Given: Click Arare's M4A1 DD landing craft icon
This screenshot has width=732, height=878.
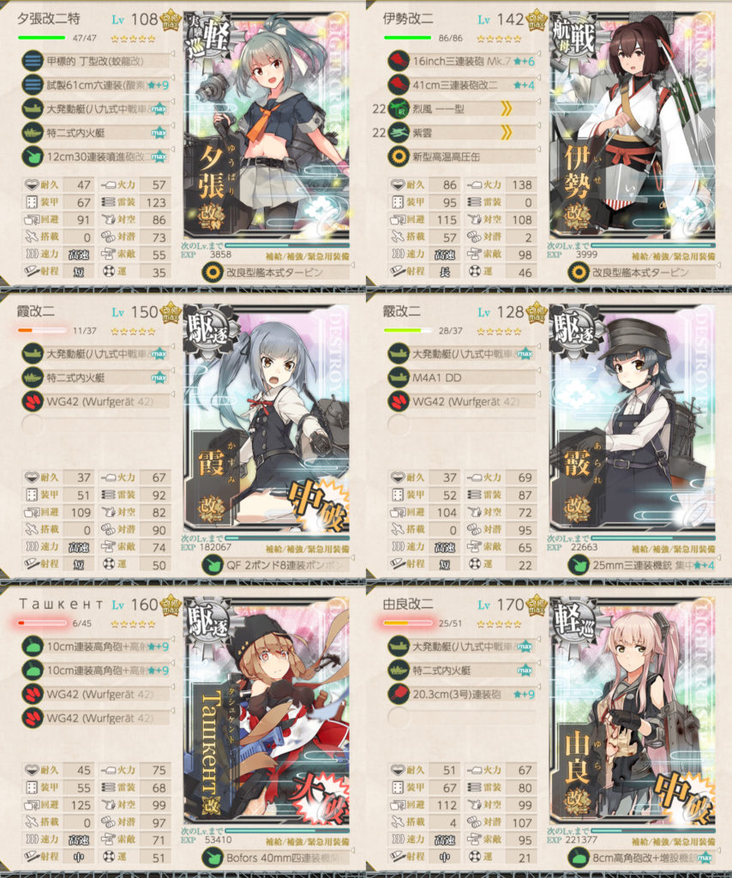Looking at the screenshot, I should [x=399, y=377].
